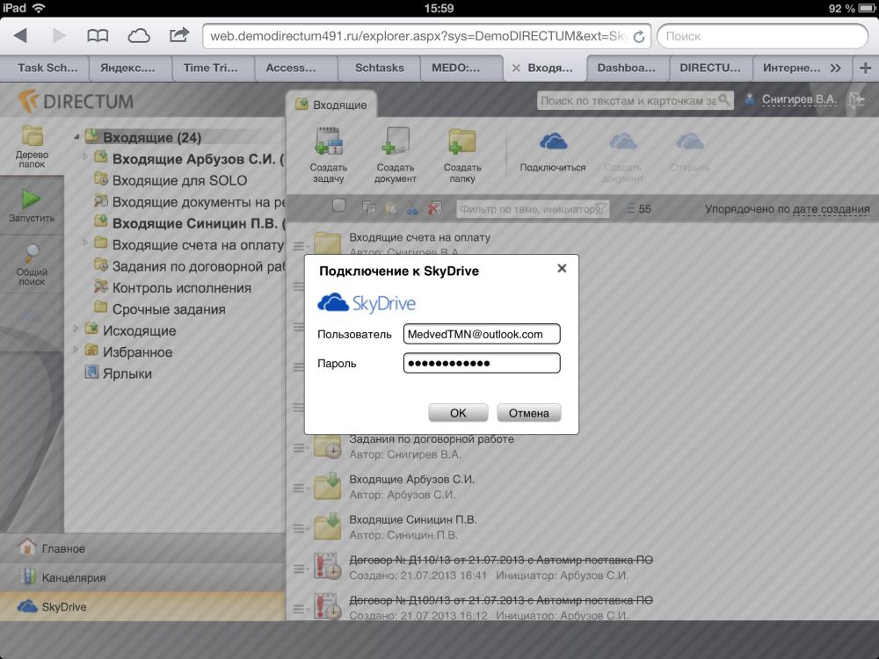The width and height of the screenshot is (879, 659).
Task: Open Safari bookmarks book icon
Action: point(98,36)
